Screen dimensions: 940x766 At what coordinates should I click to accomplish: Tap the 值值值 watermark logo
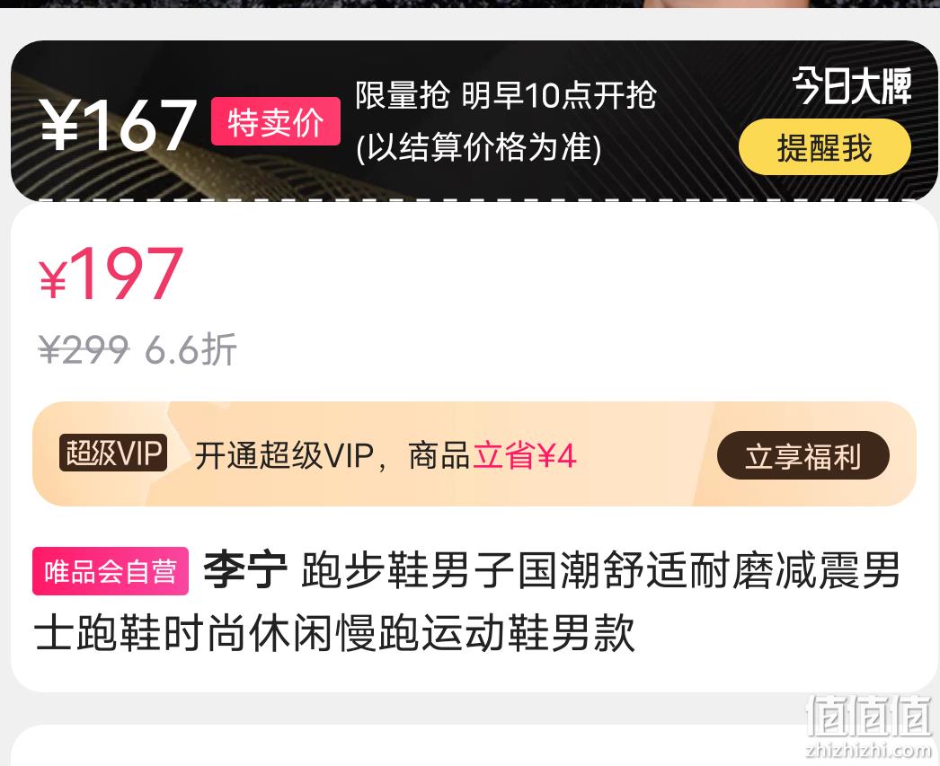(x=869, y=716)
